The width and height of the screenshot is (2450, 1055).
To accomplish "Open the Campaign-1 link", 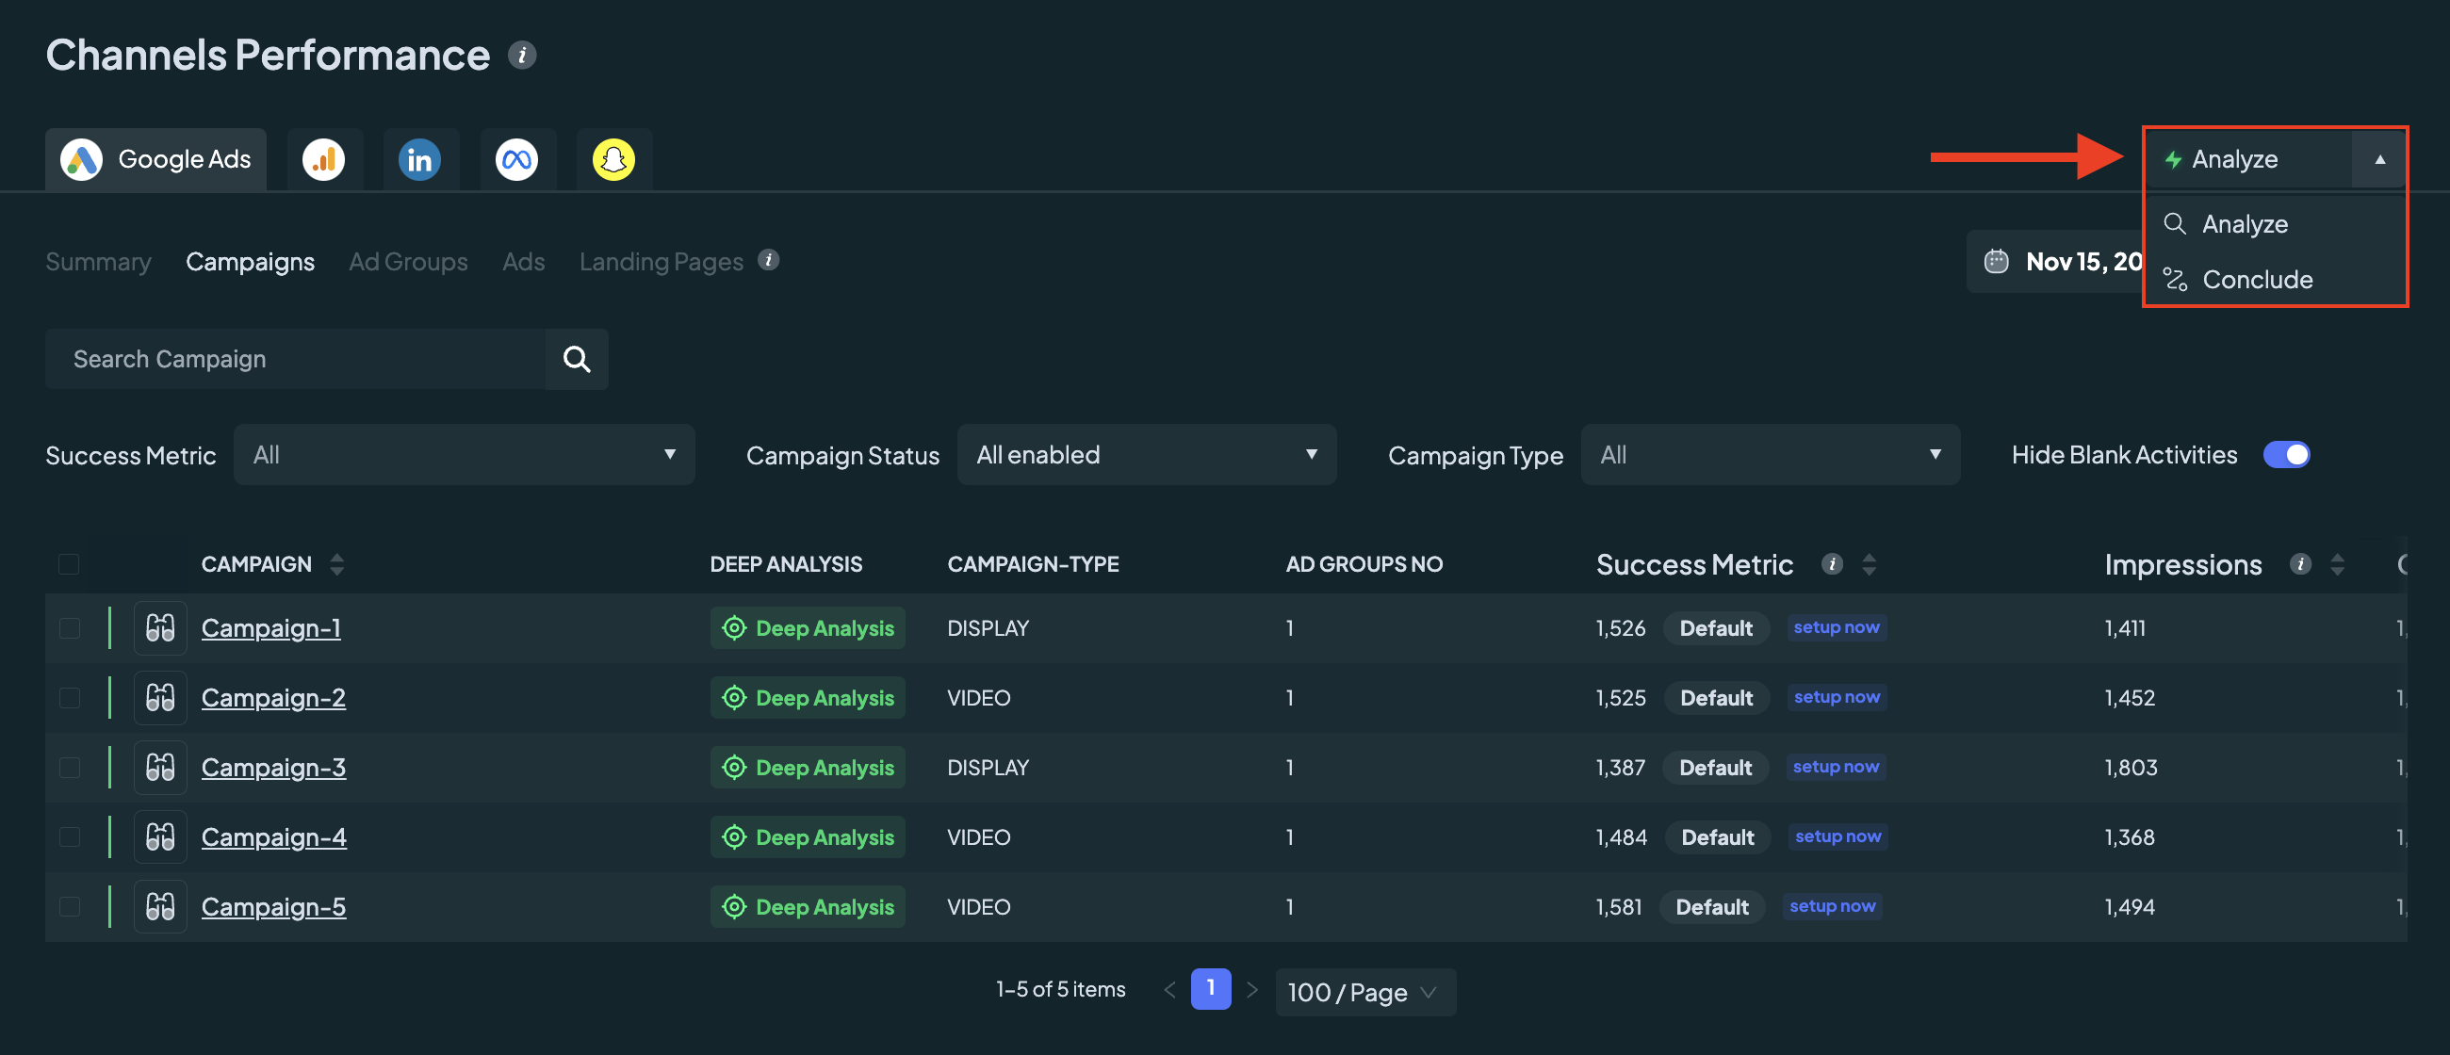I will pyautogui.click(x=270, y=628).
